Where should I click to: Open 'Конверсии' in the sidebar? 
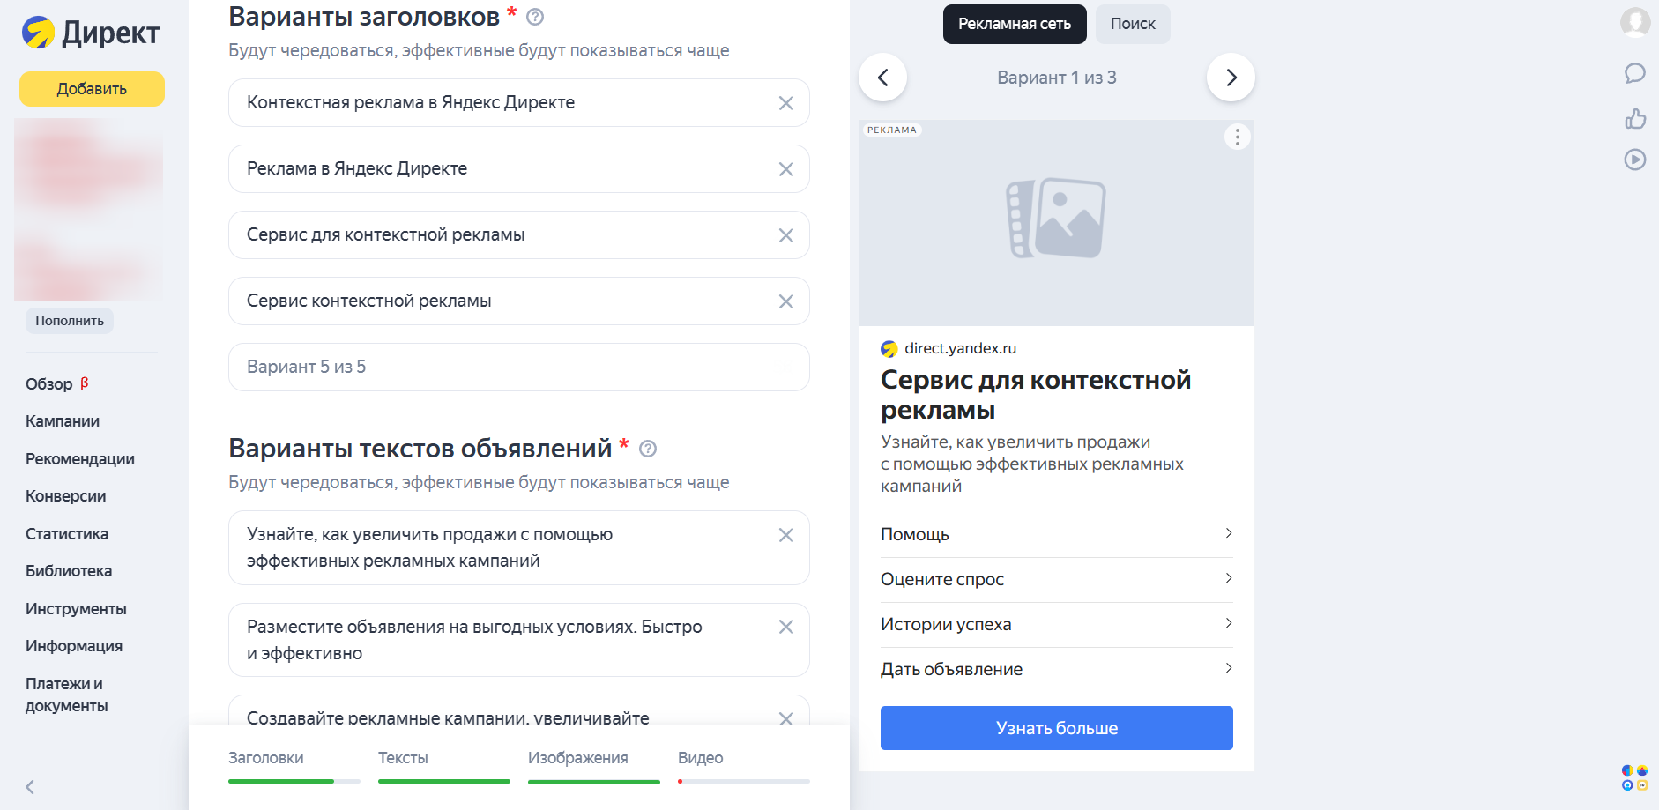[x=66, y=496]
